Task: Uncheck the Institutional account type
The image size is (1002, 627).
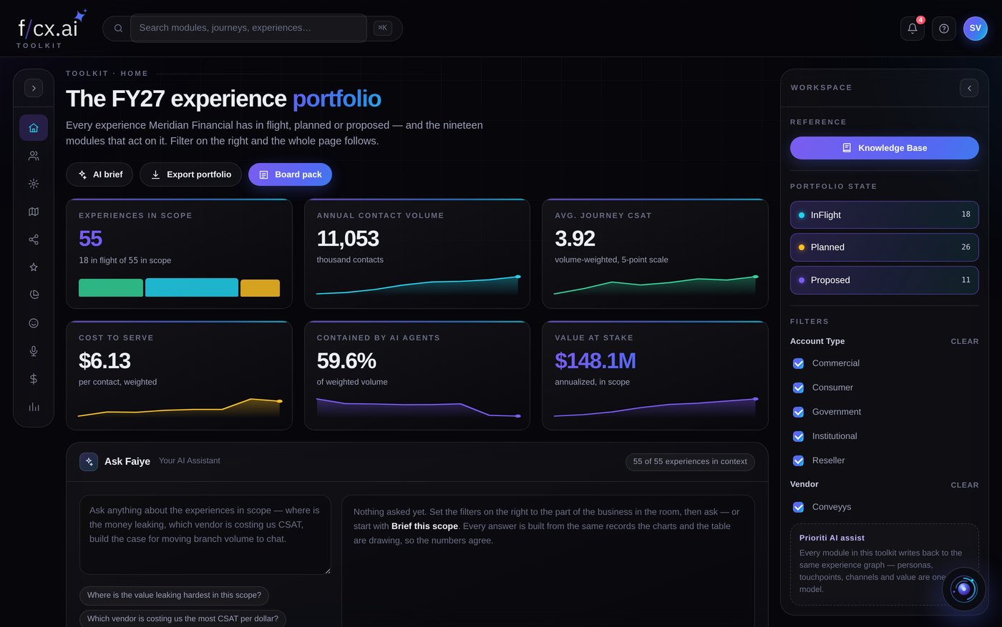Action: [x=799, y=436]
